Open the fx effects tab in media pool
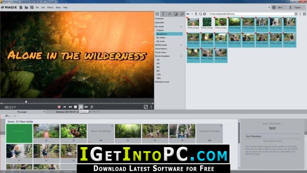The image size is (307, 173). [x=170, y=14]
